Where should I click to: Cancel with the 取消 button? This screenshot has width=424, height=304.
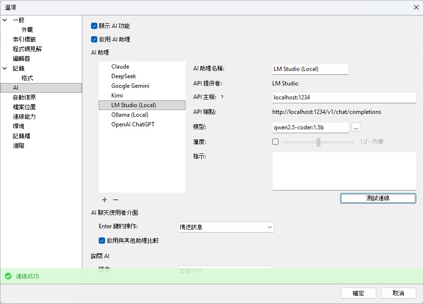click(398, 293)
